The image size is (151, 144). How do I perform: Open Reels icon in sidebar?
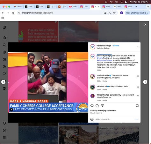[4, 59]
